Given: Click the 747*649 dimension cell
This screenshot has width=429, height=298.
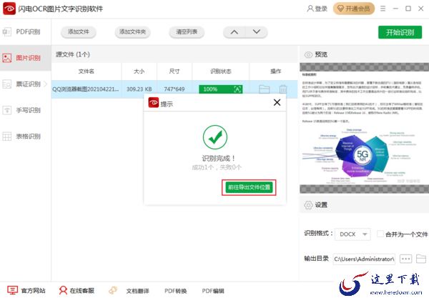Looking at the screenshot, I should tap(174, 89).
